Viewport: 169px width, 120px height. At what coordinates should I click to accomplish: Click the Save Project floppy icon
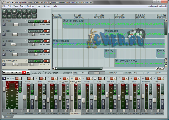point(14,11)
